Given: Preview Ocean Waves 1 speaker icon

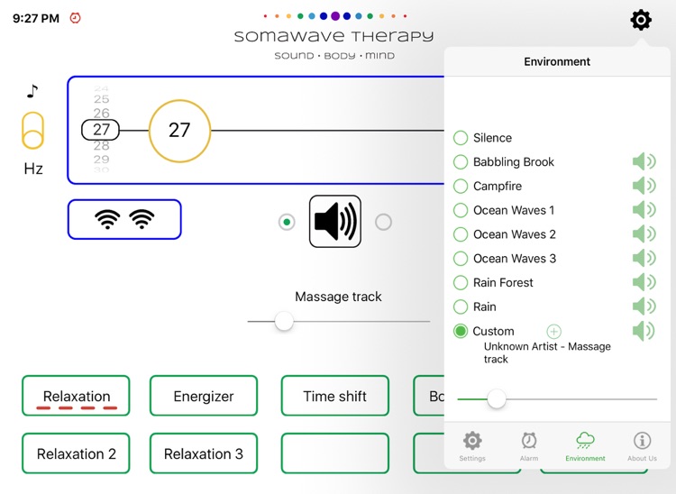Looking at the screenshot, I should tap(644, 210).
